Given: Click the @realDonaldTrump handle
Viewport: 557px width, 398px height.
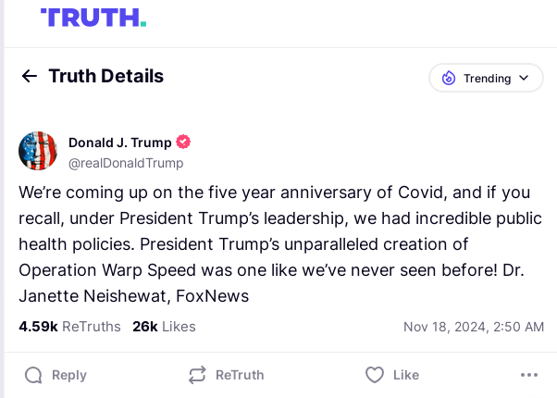Looking at the screenshot, I should point(126,163).
